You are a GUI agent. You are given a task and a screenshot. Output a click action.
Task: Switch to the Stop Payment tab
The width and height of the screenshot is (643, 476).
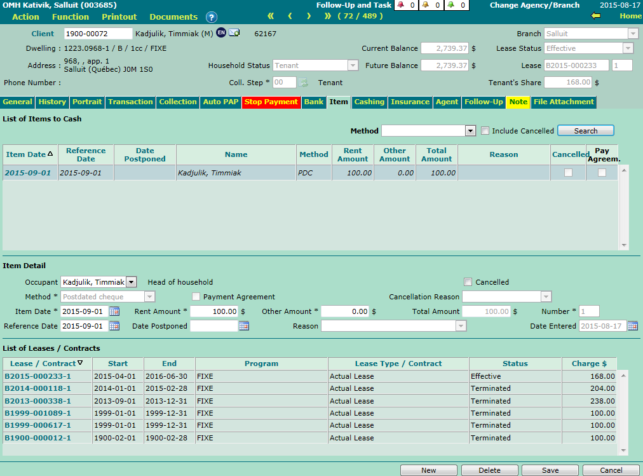(271, 102)
